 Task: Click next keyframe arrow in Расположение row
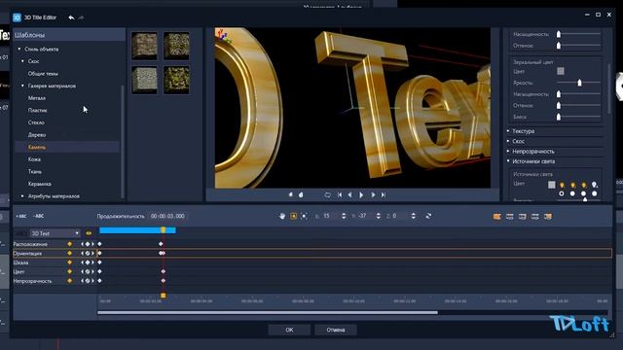pos(93,244)
